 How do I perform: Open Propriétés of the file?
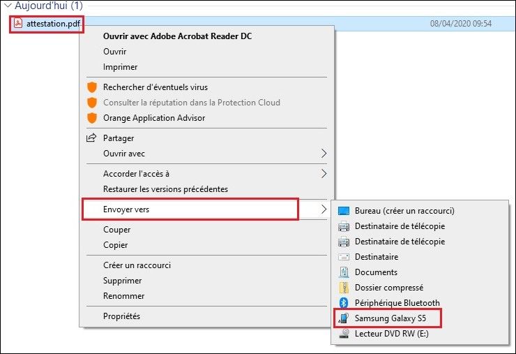(121, 316)
